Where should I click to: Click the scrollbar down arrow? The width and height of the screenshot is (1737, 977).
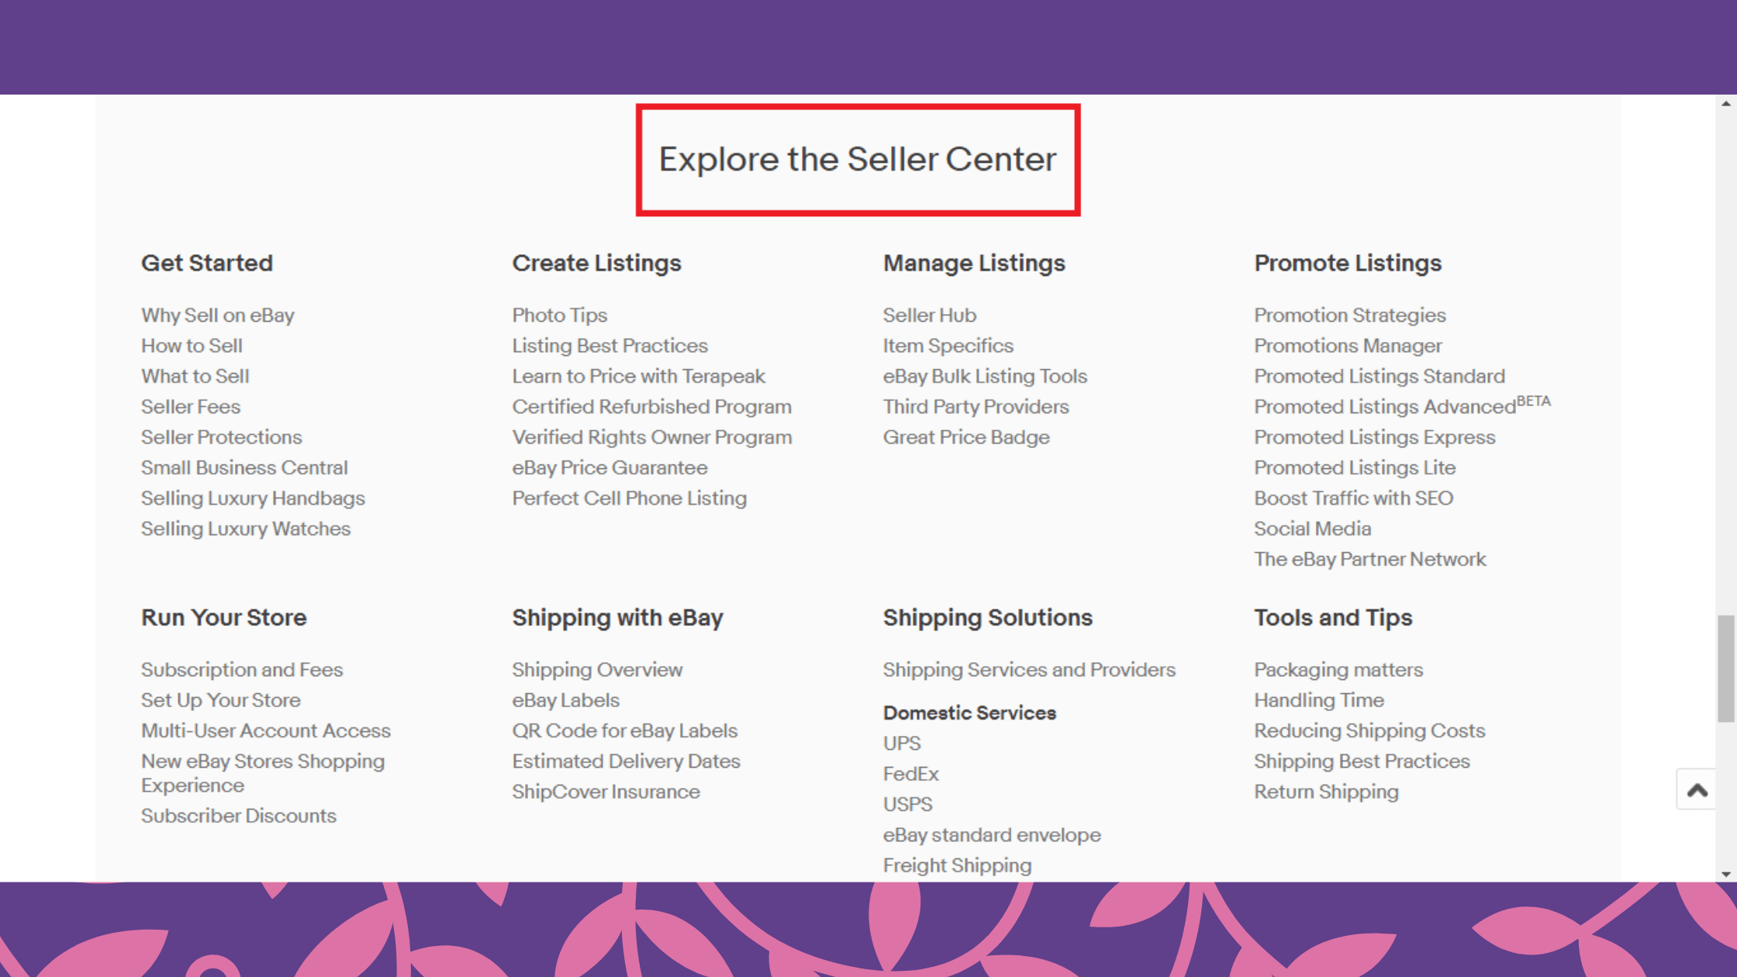[1726, 874]
